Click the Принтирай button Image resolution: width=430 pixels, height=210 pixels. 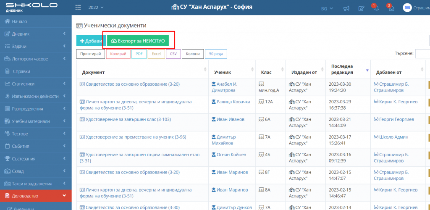point(91,54)
